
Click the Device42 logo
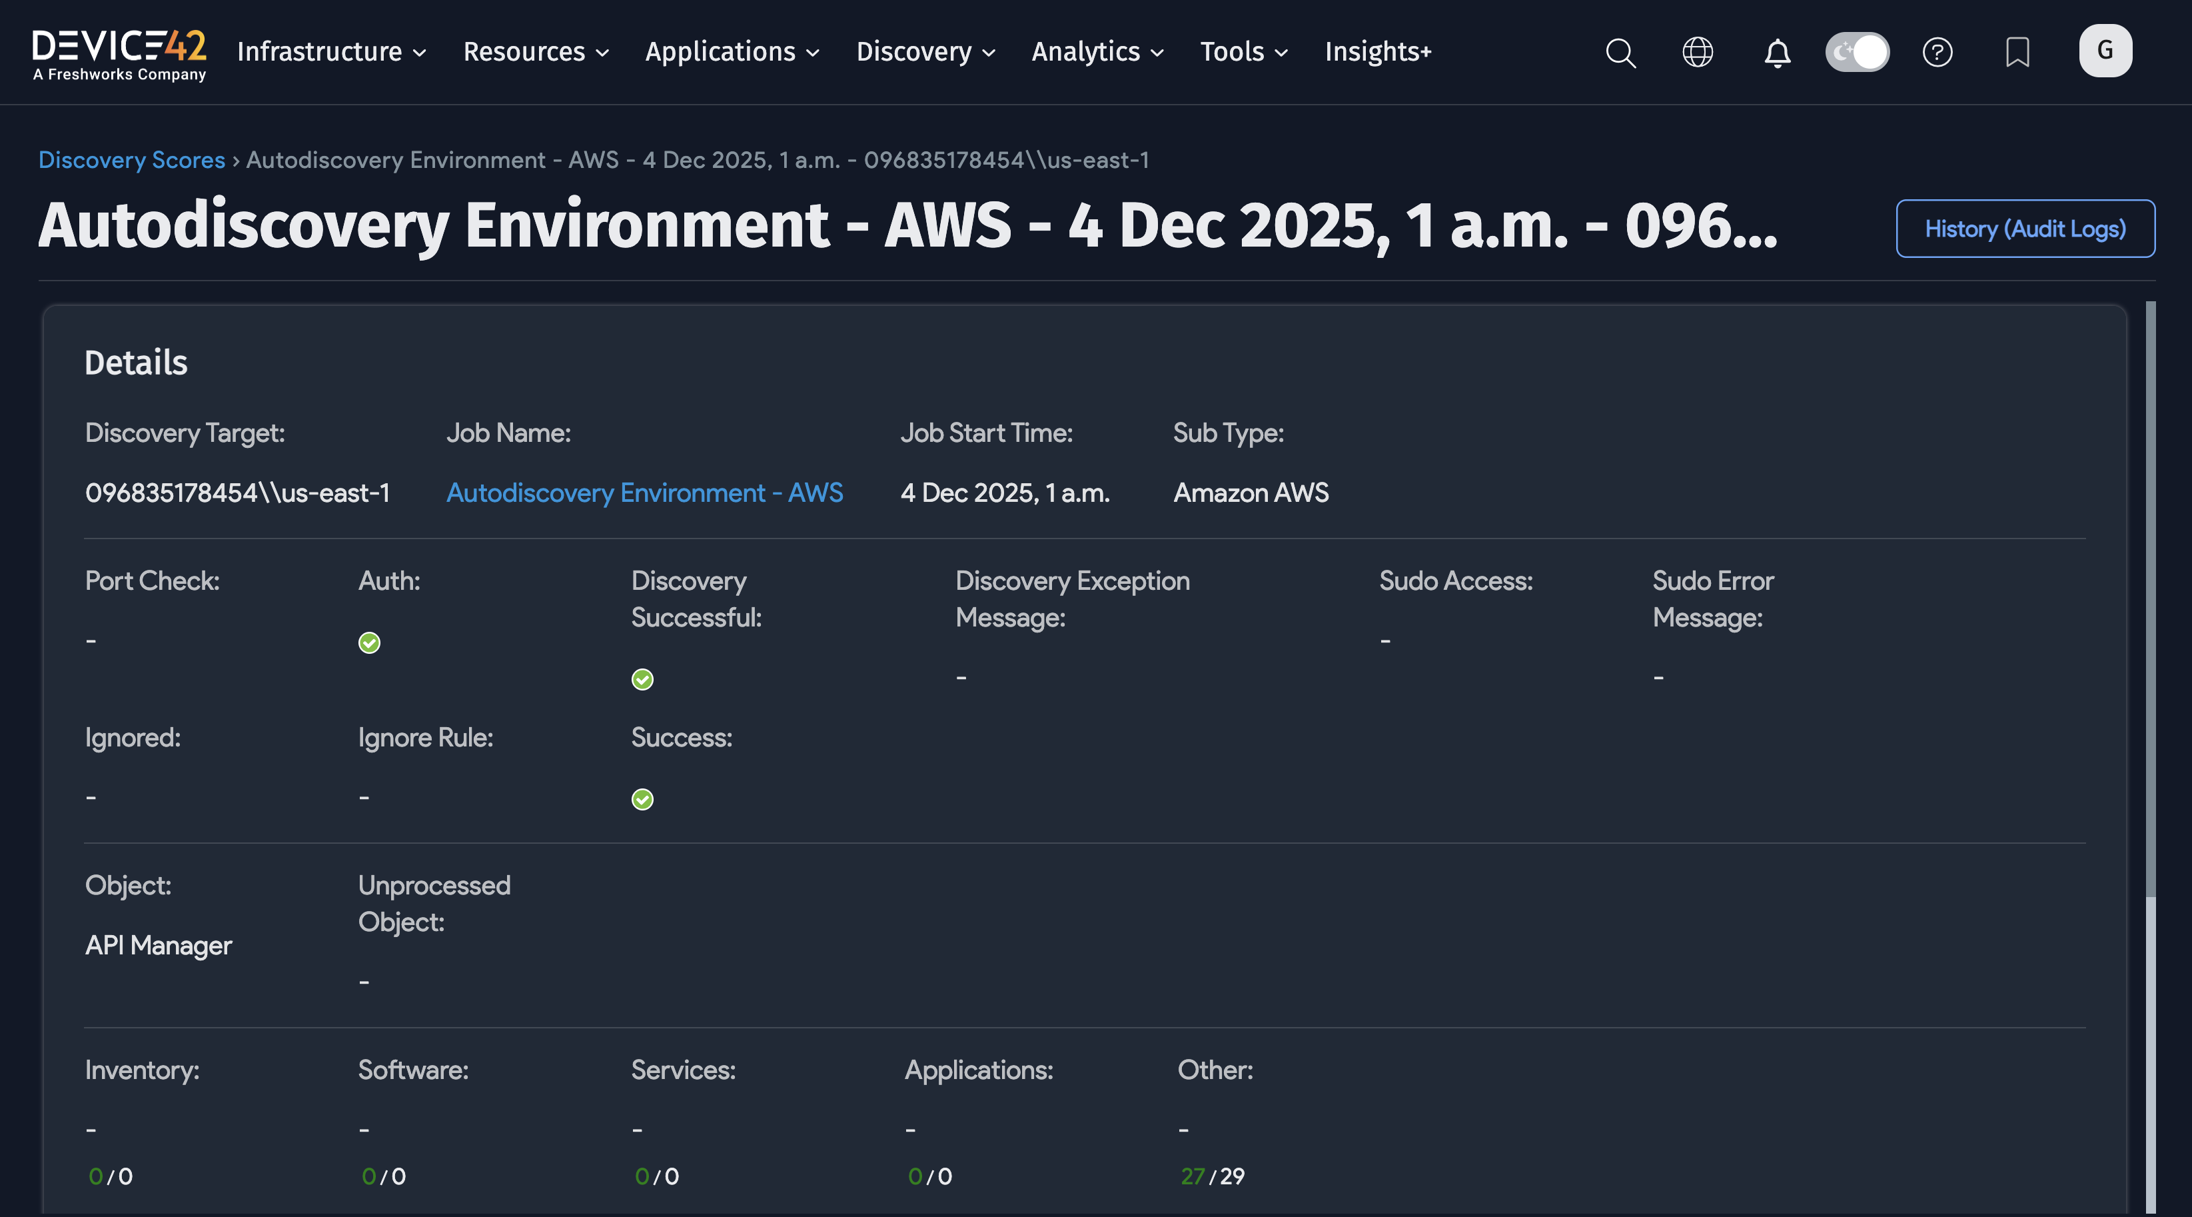119,53
